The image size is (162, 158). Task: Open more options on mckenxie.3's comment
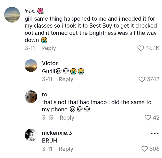(154, 133)
